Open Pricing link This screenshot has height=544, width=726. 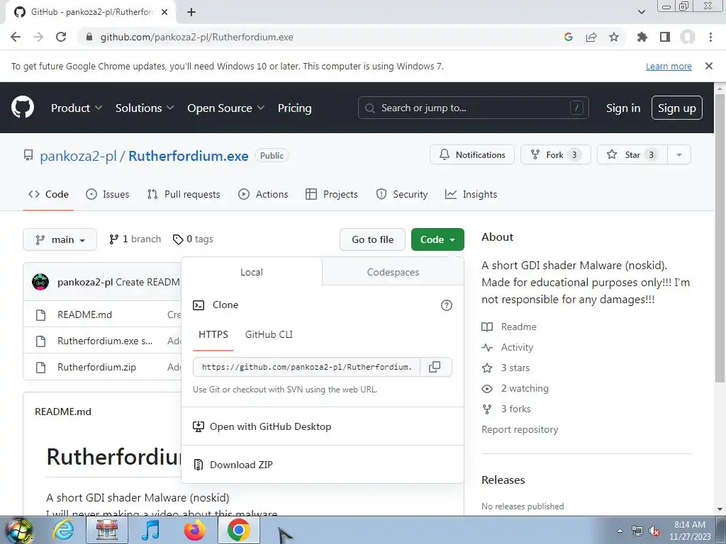tap(294, 108)
